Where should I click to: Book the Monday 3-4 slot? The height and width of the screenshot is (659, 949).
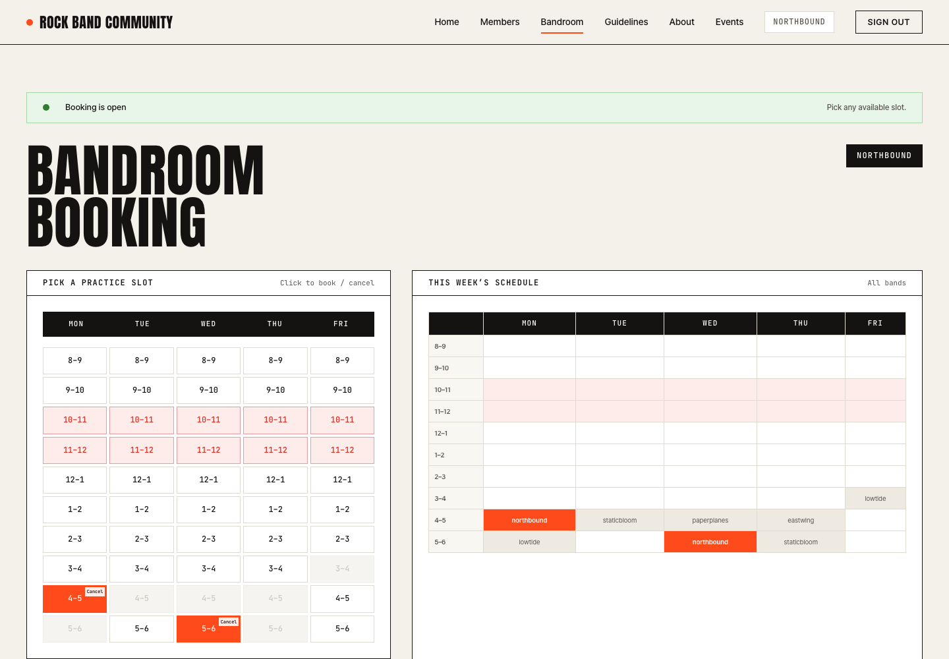coord(75,569)
